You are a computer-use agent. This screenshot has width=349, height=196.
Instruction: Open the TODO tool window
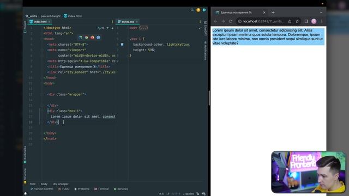pyautogui.click(x=64, y=189)
